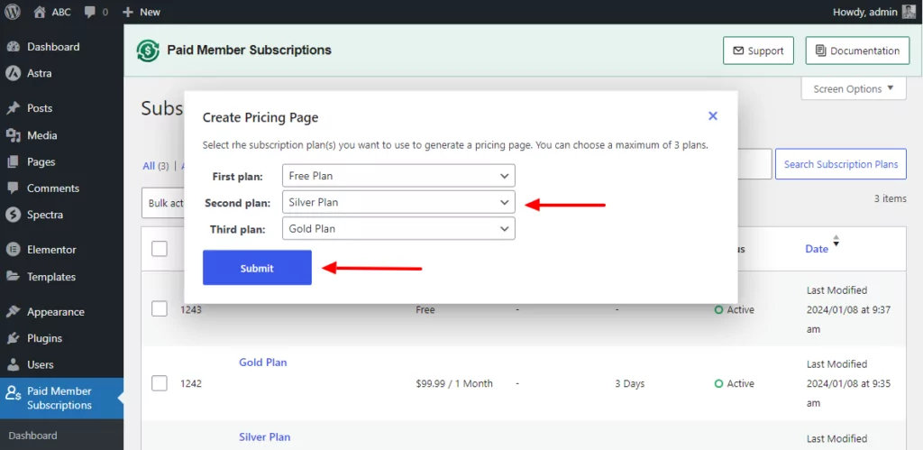This screenshot has height=450, width=923.
Task: Expand the Screen Options panel
Action: (x=854, y=89)
